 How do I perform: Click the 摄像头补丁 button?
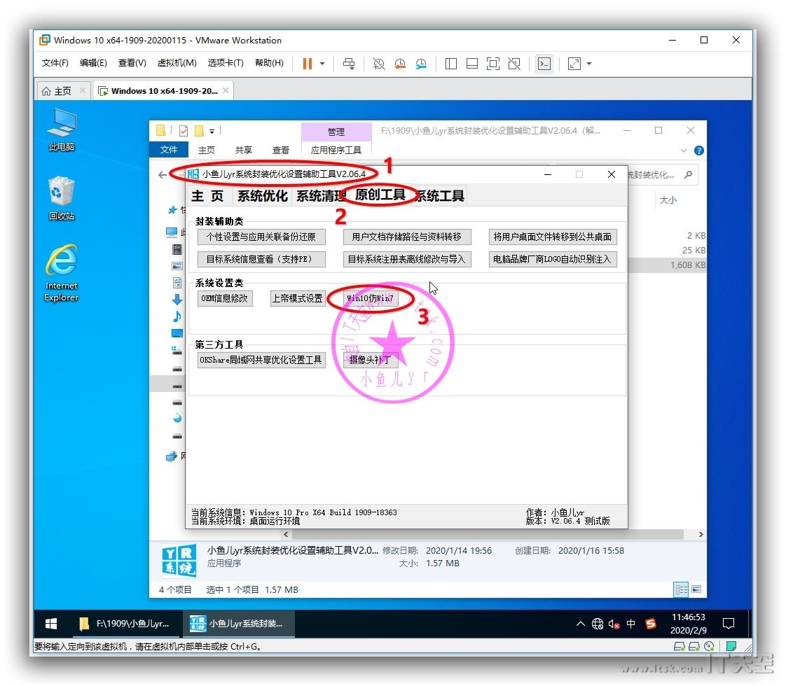tap(371, 360)
